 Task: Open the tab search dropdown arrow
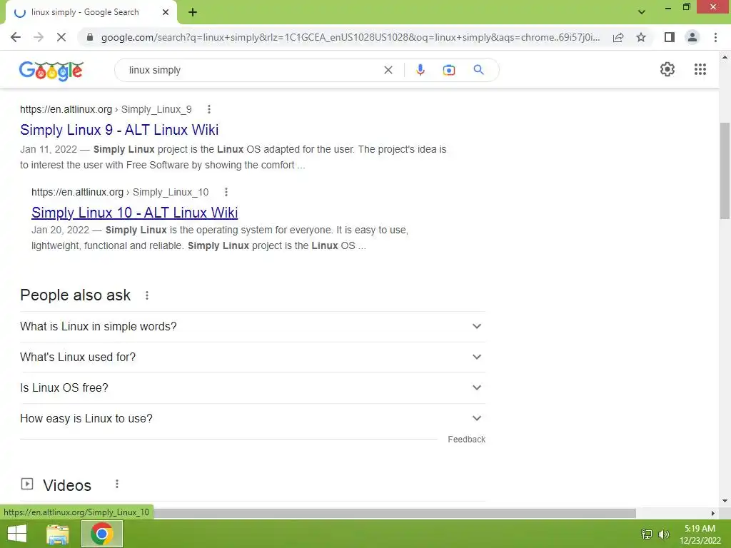pos(642,12)
